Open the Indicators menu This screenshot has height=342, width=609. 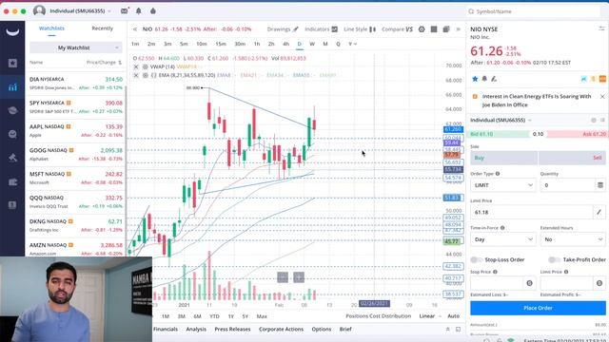tap(321, 29)
